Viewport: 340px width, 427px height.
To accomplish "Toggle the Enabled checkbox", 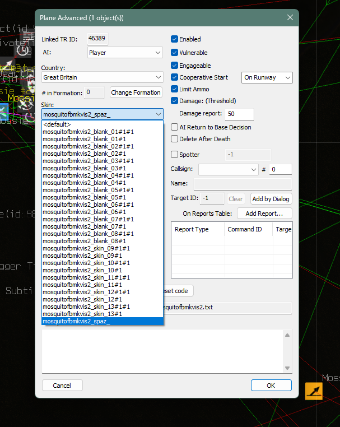I will point(175,39).
